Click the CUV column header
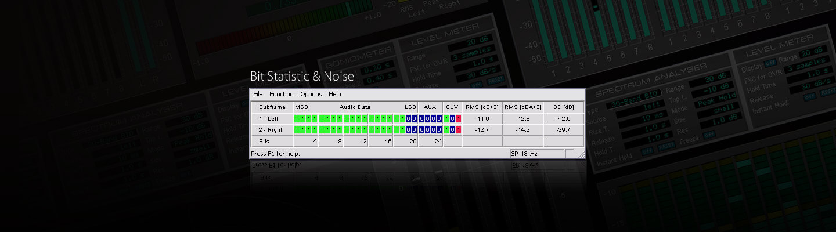 click(452, 107)
